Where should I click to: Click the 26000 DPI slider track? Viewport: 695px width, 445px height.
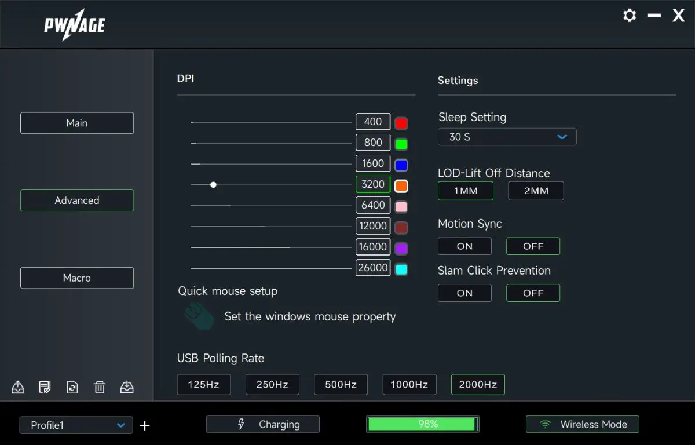tap(272, 268)
